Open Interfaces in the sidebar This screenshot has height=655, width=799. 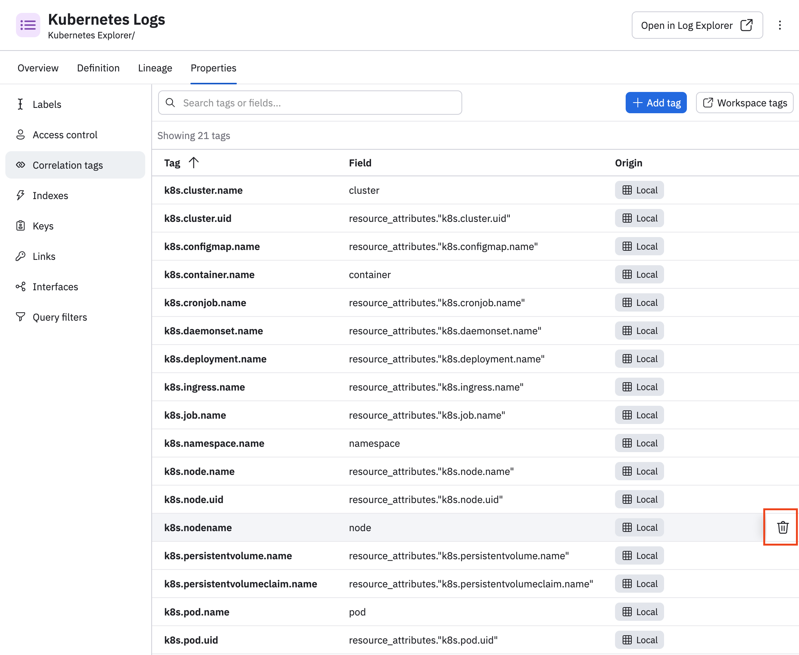coord(75,286)
